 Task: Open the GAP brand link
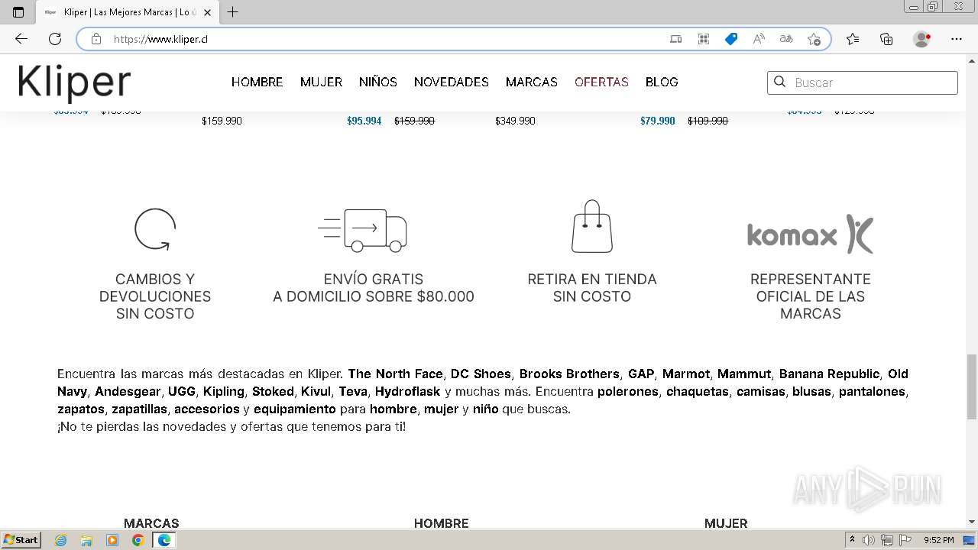click(641, 374)
